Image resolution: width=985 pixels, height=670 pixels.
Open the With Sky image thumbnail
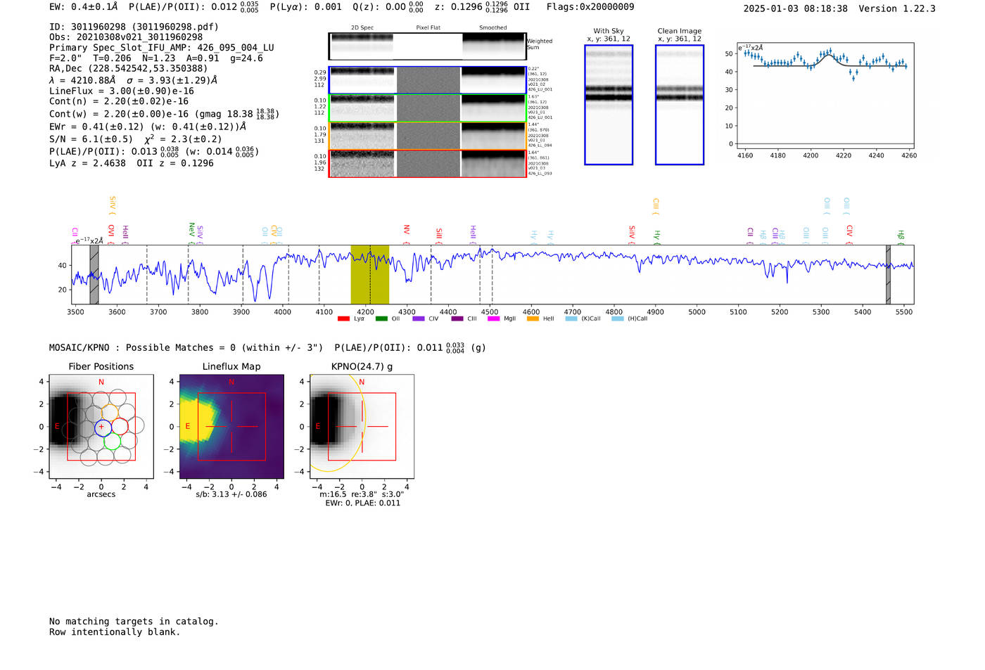coord(609,105)
